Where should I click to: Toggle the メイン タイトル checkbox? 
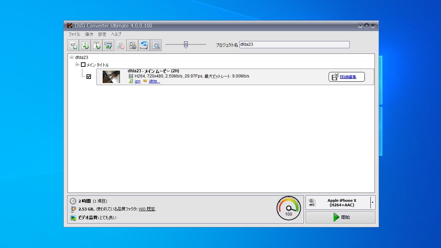83,65
